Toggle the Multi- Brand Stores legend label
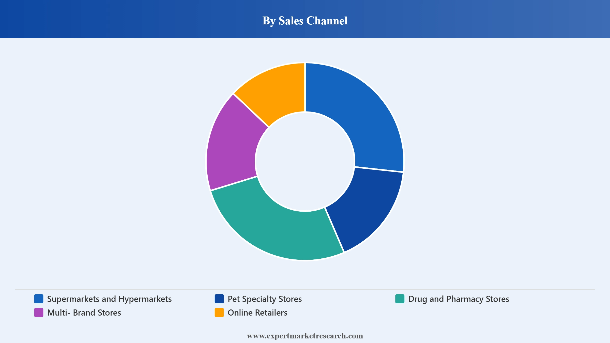The width and height of the screenshot is (610, 343). [x=84, y=313]
